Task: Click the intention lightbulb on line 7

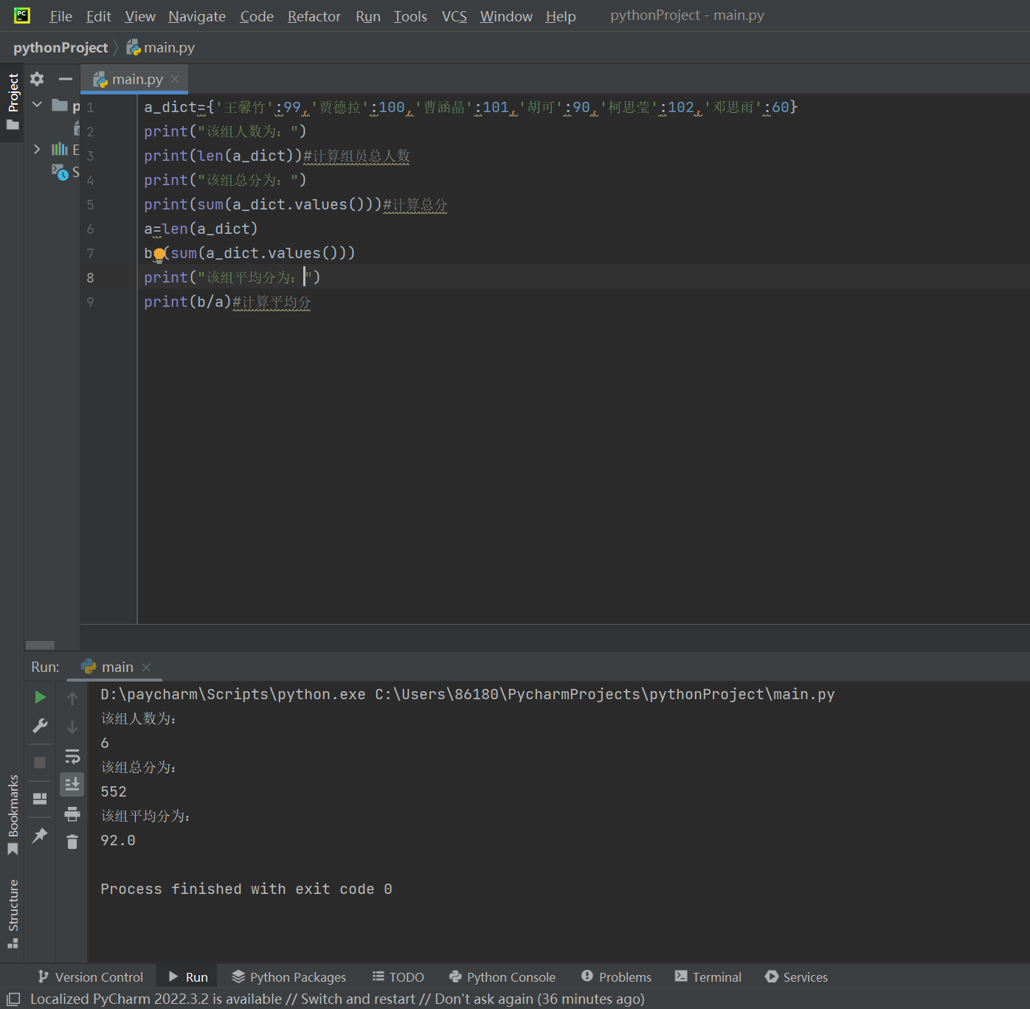Action: tap(159, 254)
